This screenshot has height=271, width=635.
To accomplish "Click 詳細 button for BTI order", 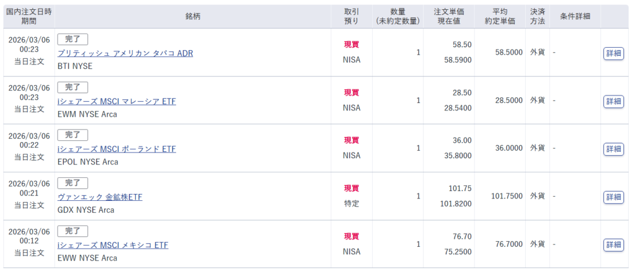I will click(x=613, y=53).
